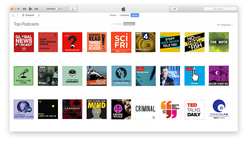247x144 pixels.
Task: Click the Top Podcasts heading
Action: pyautogui.click(x=26, y=24)
